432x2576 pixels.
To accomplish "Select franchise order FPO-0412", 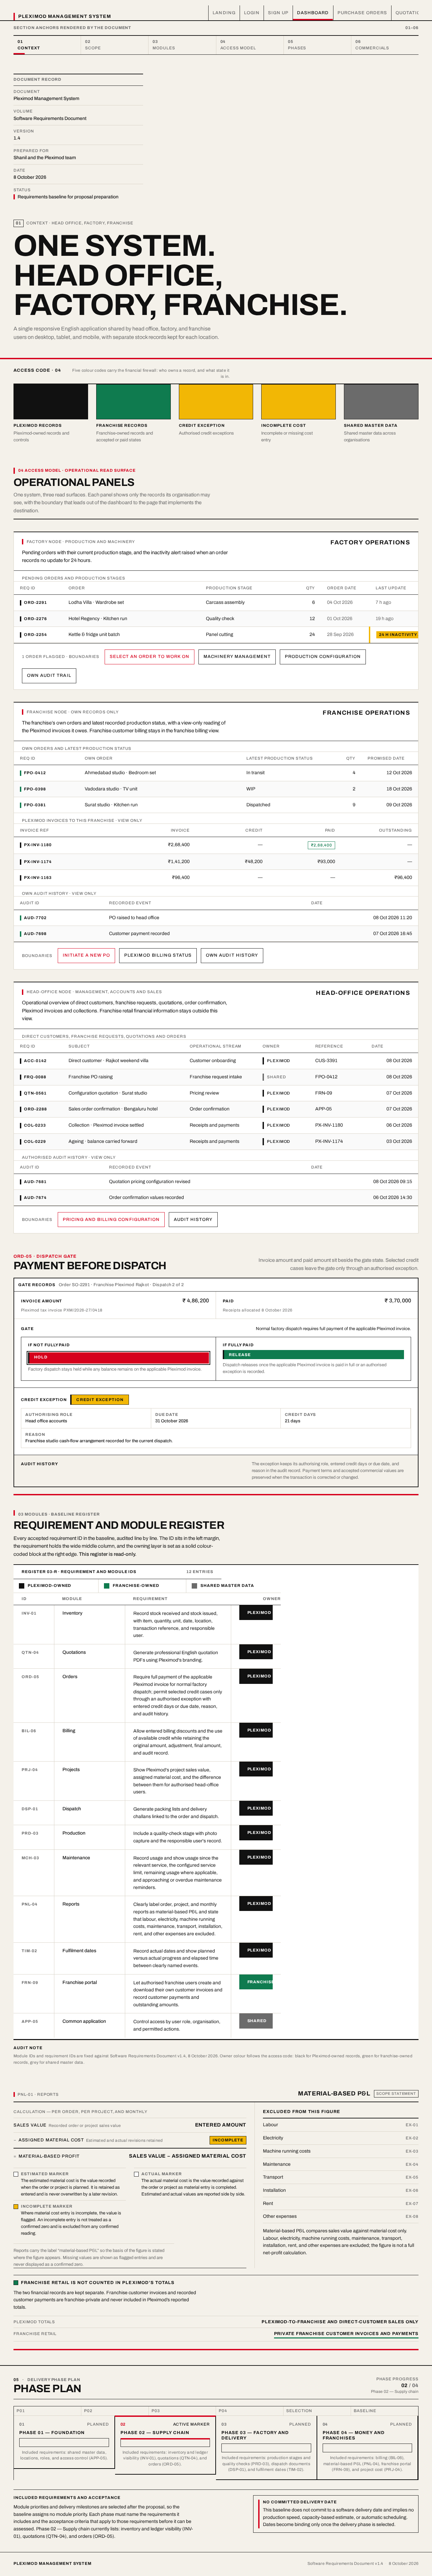I will [x=216, y=773].
